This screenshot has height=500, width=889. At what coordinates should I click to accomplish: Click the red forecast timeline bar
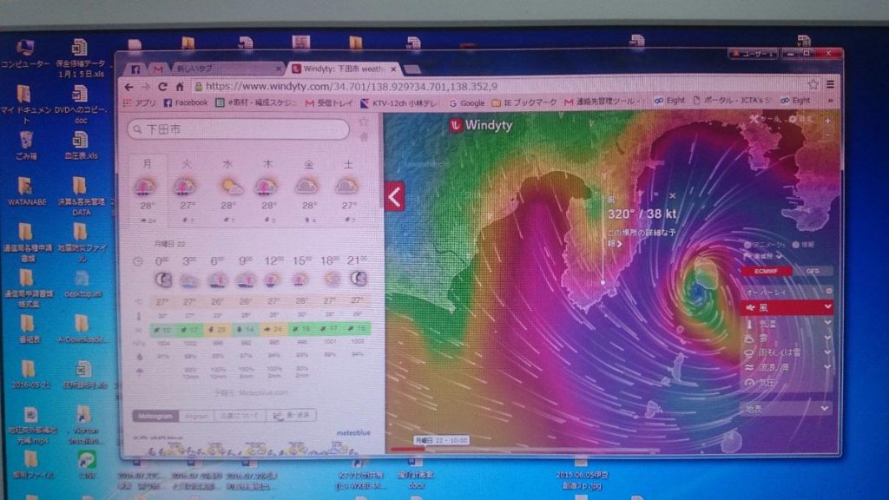click(408, 449)
